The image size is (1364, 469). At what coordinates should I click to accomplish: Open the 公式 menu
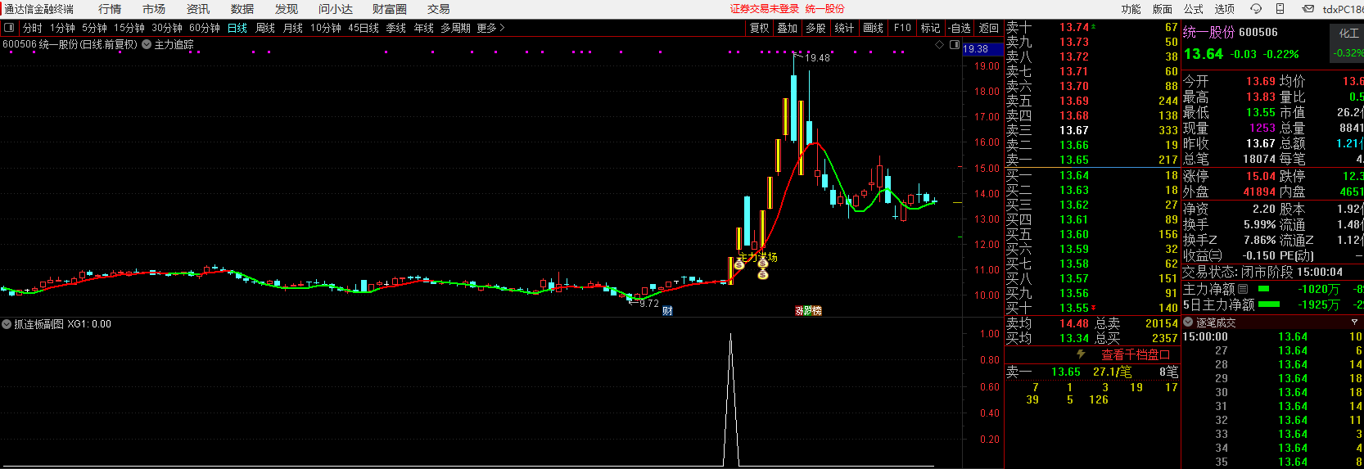(1194, 9)
